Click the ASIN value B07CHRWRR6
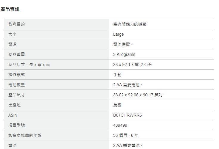The width and height of the screenshot is (219, 149). (x=128, y=115)
